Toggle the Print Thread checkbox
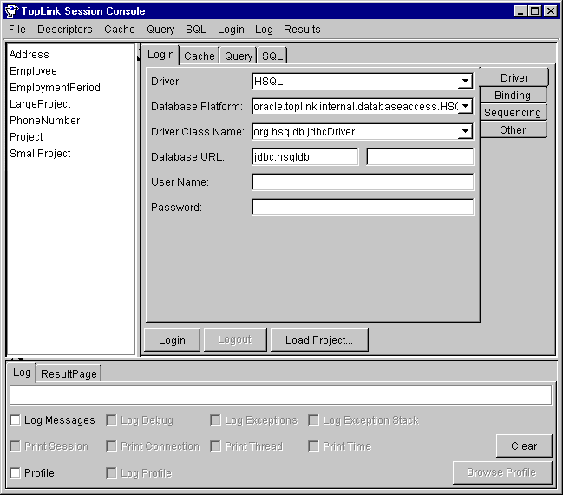 tap(215, 446)
